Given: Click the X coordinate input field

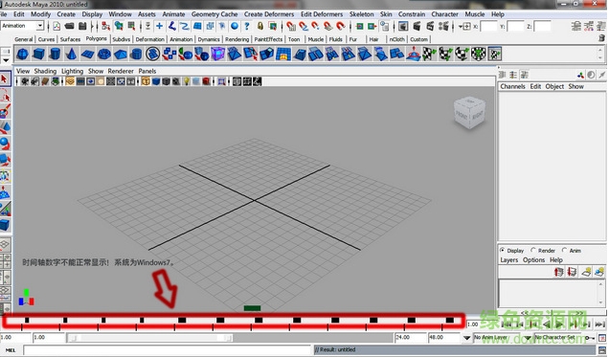Looking at the screenshot, I should point(488,26).
